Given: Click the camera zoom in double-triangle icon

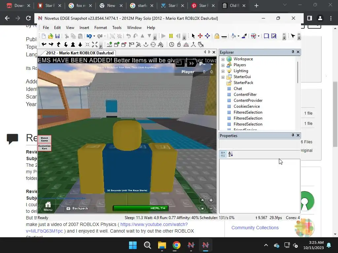Looking at the screenshot, I should tap(73, 44).
